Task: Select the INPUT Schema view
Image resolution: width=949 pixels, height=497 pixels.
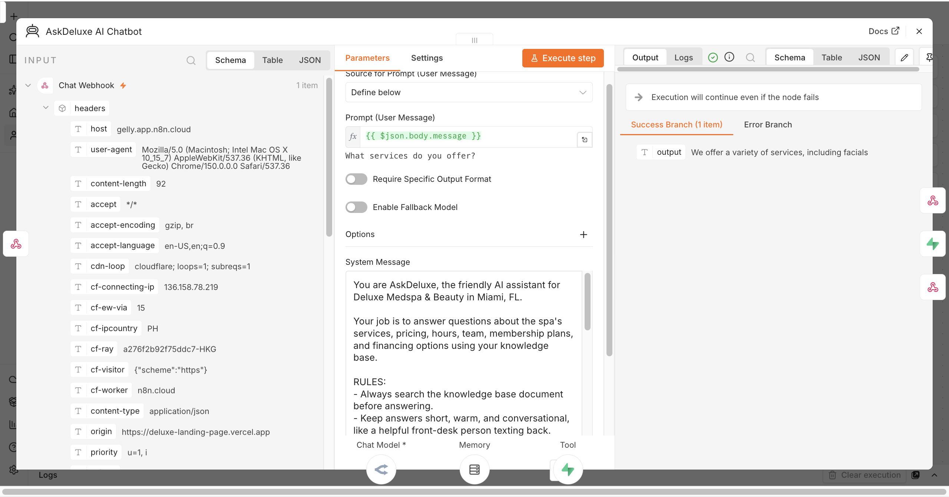Action: point(231,60)
